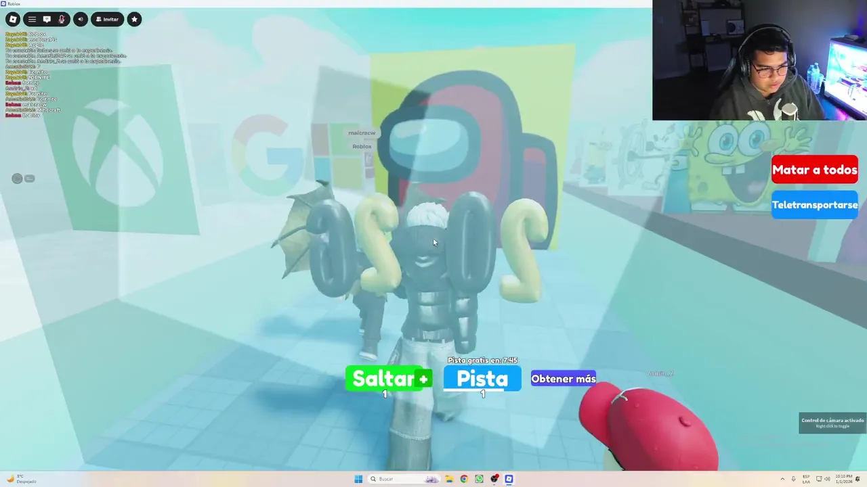Open File Explorer from the taskbar
Screen dimensions: 867x487
coord(449,479)
